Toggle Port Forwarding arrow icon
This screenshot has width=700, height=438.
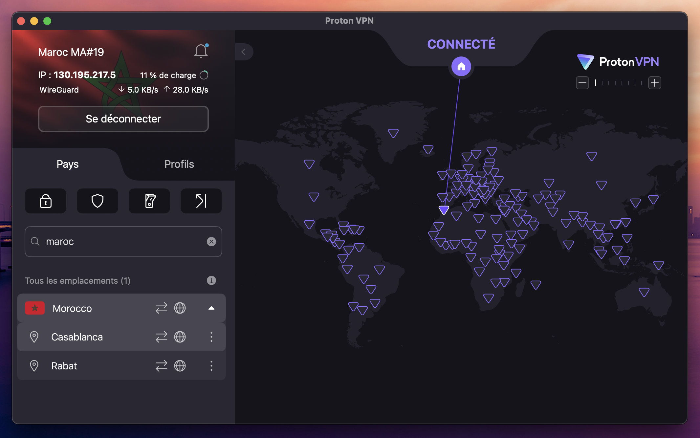[x=201, y=201]
